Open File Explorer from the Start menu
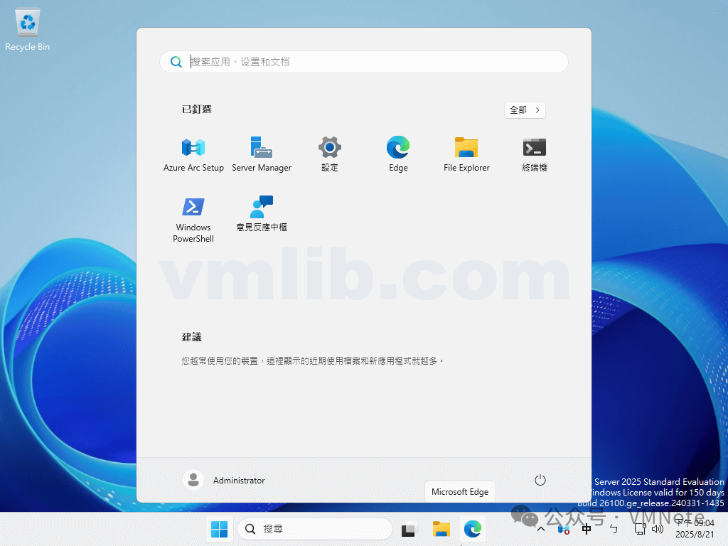Image resolution: width=728 pixels, height=546 pixels. click(x=466, y=147)
